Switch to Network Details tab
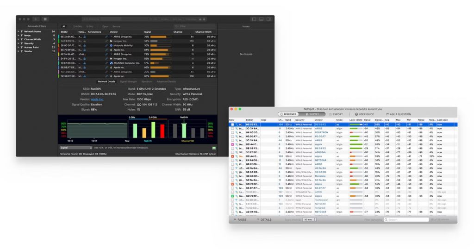474x249 pixels. (x=106, y=81)
